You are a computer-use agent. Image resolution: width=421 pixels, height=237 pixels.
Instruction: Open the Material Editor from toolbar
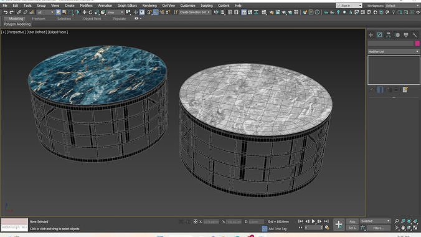click(272, 12)
